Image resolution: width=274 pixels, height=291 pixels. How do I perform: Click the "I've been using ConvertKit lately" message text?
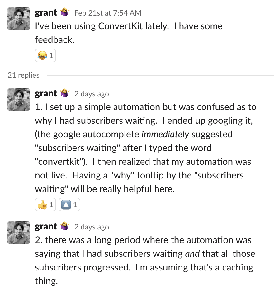pyautogui.click(x=128, y=26)
